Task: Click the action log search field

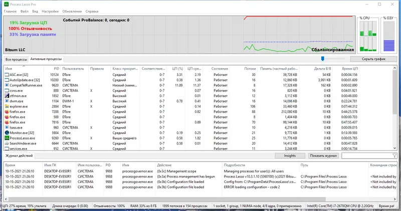Action: tap(367, 155)
